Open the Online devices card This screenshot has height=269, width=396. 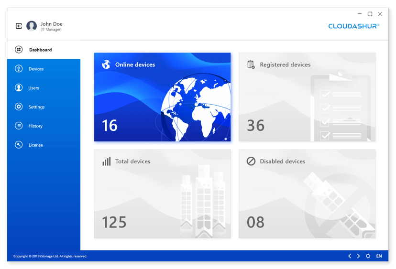coord(162,97)
